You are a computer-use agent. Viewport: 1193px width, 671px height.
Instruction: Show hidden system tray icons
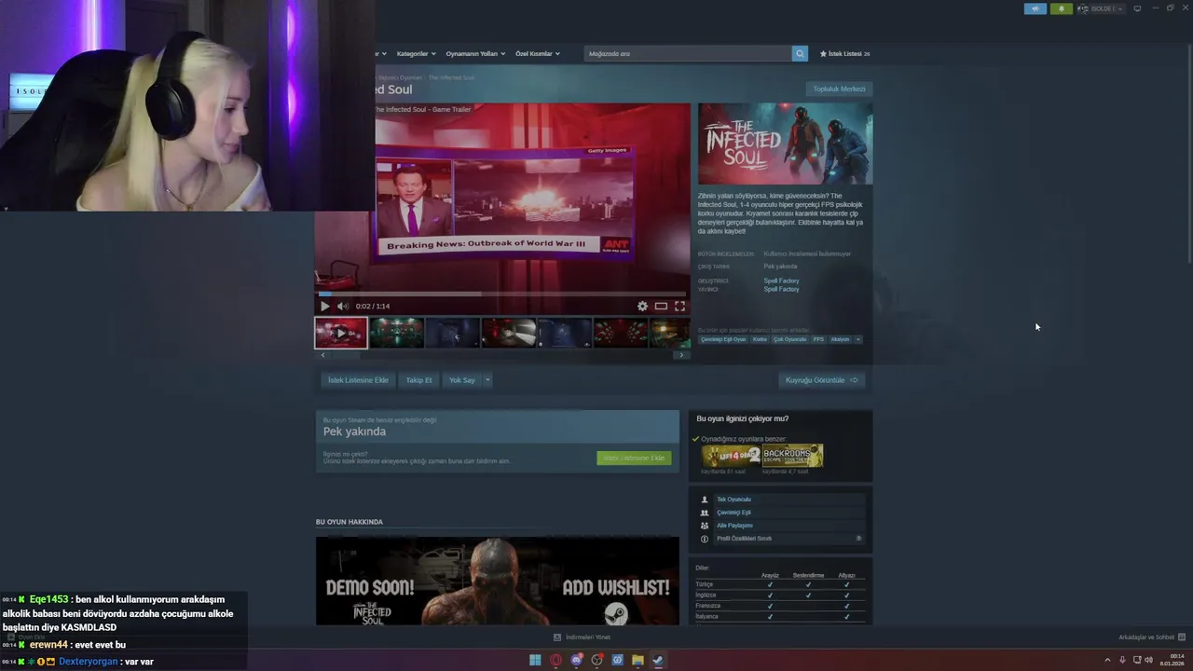(x=1109, y=660)
